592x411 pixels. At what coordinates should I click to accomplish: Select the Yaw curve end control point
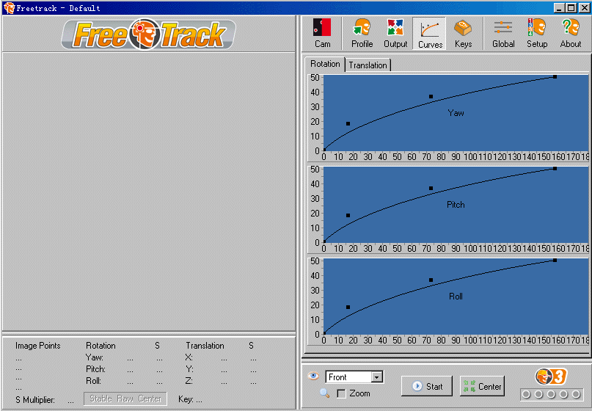click(x=555, y=76)
